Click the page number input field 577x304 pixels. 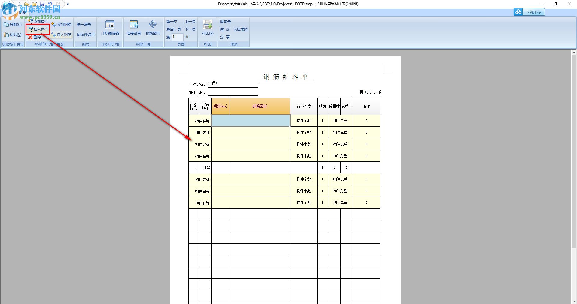177,37
